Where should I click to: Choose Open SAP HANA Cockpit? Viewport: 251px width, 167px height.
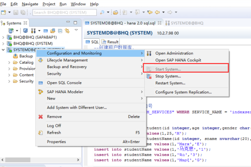(x=187, y=60)
